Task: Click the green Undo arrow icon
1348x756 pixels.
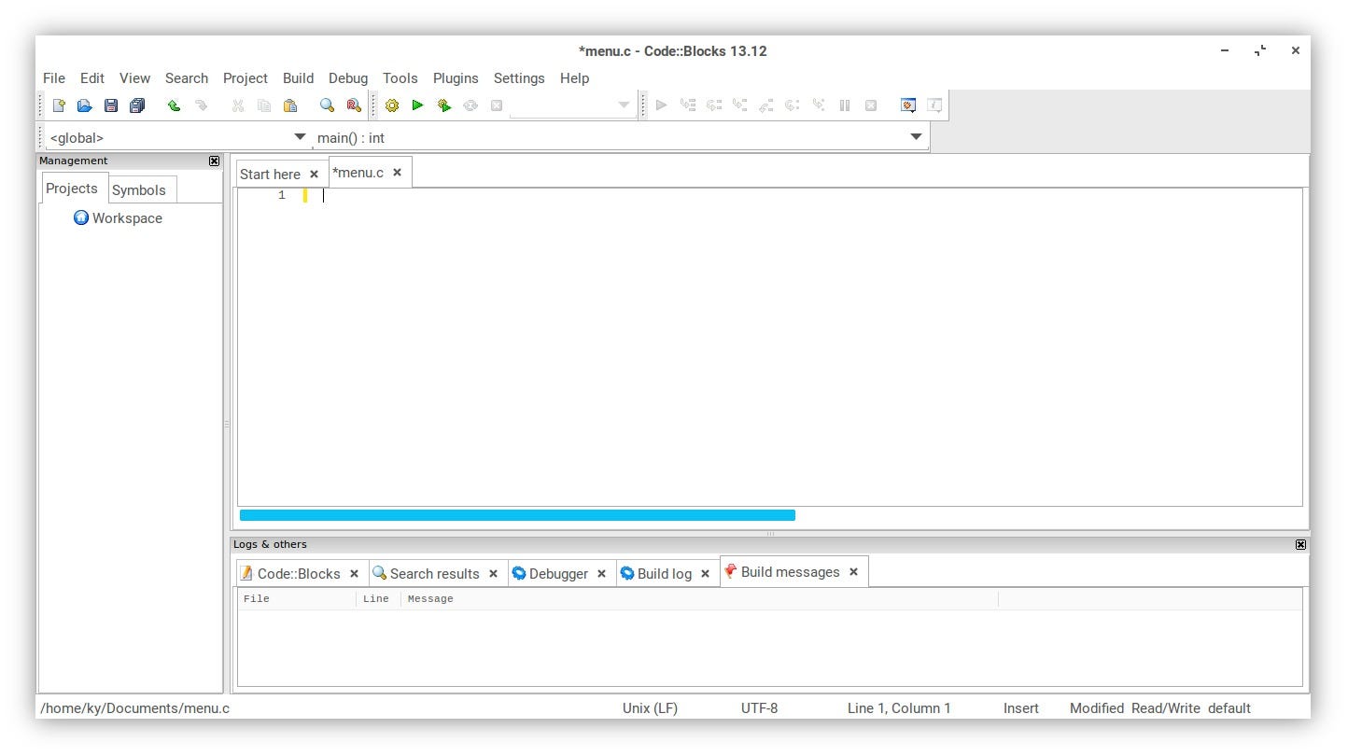Action: 174,105
